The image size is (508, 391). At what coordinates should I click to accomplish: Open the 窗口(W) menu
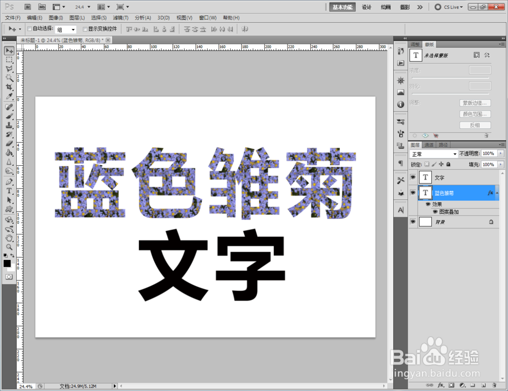pos(208,18)
